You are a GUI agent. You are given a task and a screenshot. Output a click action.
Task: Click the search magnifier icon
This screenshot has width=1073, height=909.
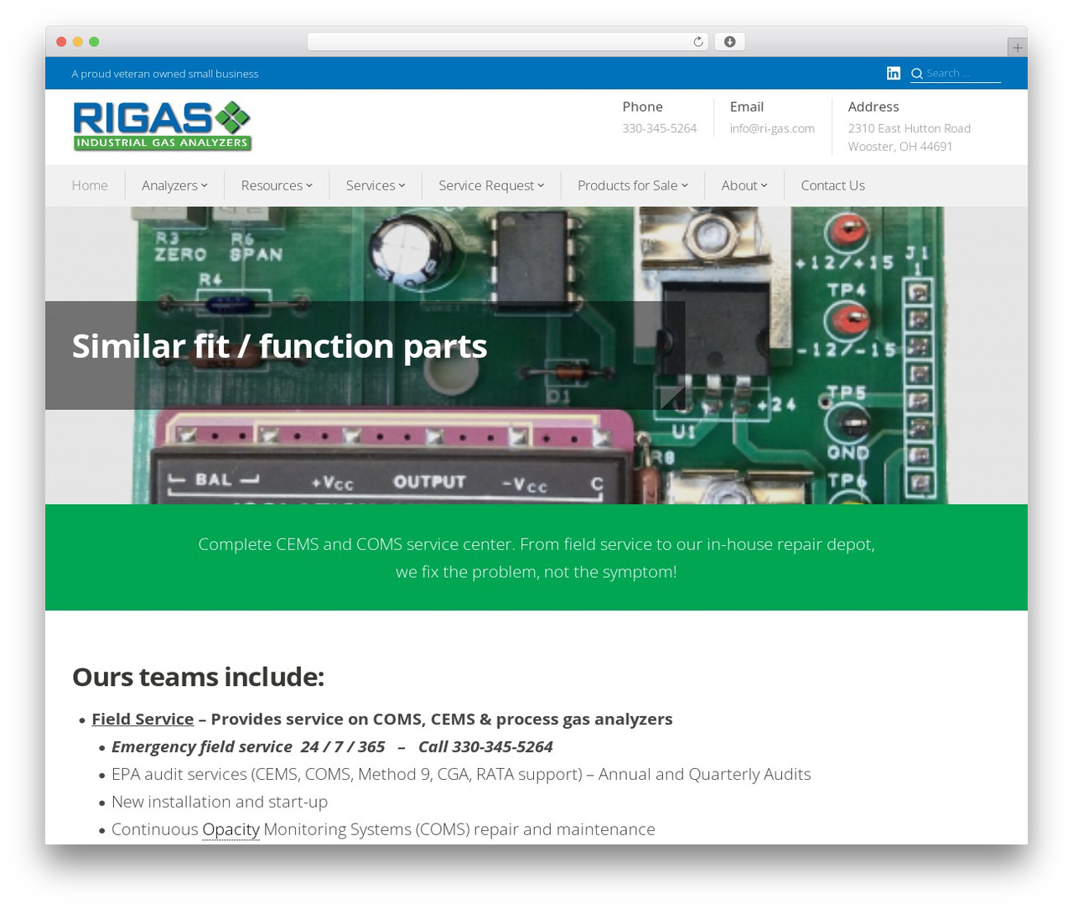coord(917,74)
